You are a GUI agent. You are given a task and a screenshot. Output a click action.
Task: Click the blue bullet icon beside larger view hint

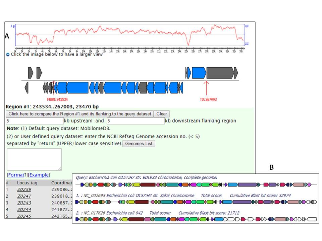point(8,54)
